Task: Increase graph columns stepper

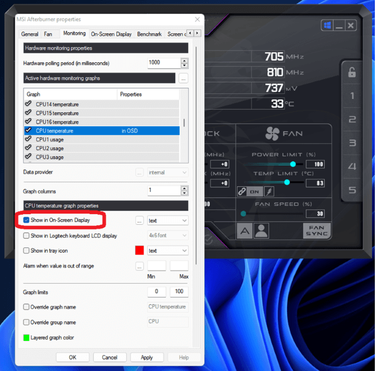Action: click(184, 188)
